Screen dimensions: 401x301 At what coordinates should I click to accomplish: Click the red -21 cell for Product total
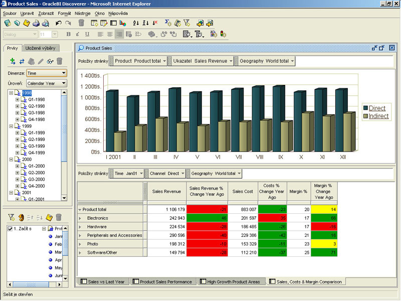click(x=207, y=209)
